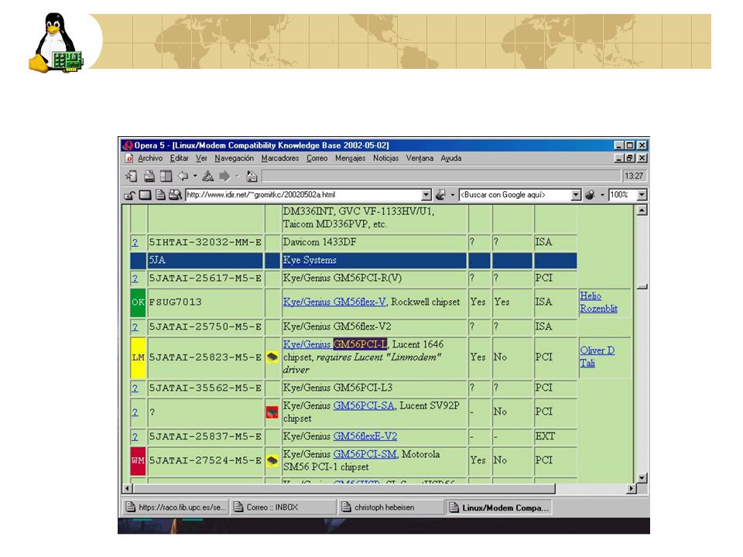Select the 5JA Kye Systems header row
Screen dimensions: 743x557
point(354,260)
